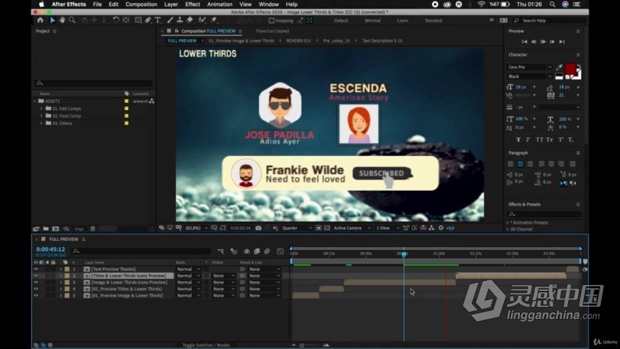Toggle the Snapping checkbox
Image resolution: width=620 pixels, height=349 pixels.
pos(271,21)
